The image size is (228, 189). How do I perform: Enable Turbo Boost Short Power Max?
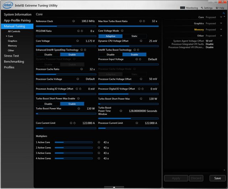[x=72, y=104]
